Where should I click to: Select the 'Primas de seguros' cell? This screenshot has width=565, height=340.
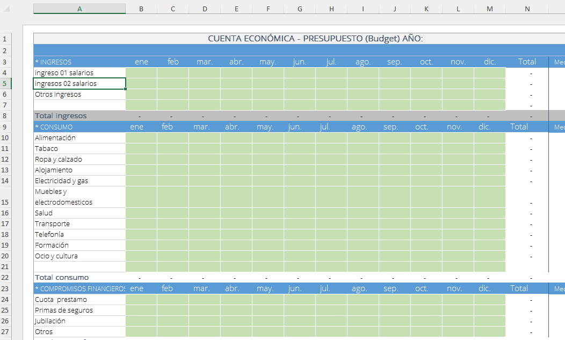tap(79, 310)
